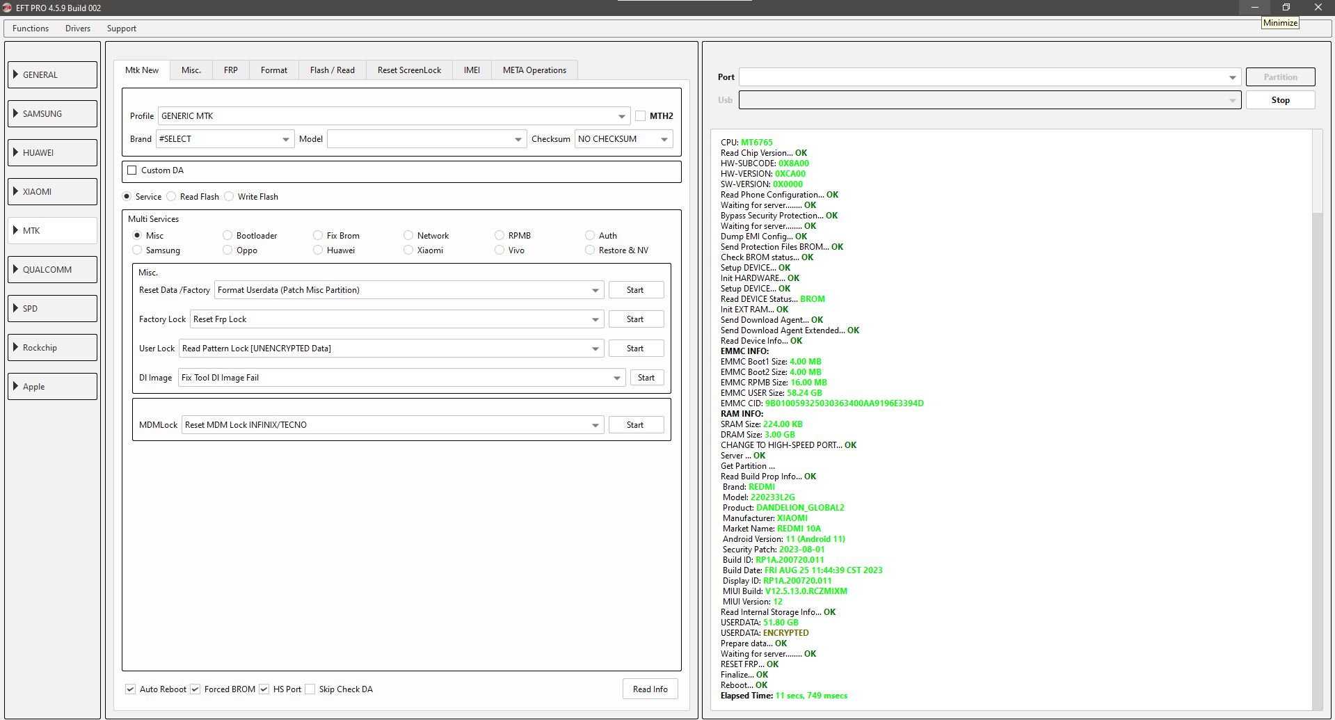Click Start next to Reset Frp Lock

(635, 319)
